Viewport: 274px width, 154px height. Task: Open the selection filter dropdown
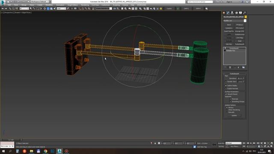pyautogui.click(x=24, y=9)
